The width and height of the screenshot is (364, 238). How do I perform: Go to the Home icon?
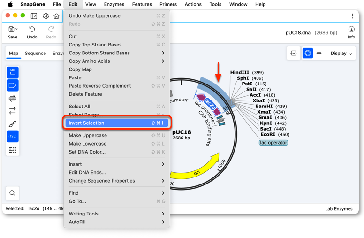tap(56, 16)
